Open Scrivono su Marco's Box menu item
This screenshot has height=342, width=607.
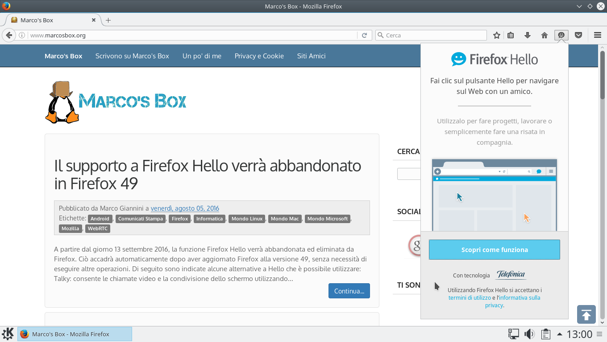[132, 56]
